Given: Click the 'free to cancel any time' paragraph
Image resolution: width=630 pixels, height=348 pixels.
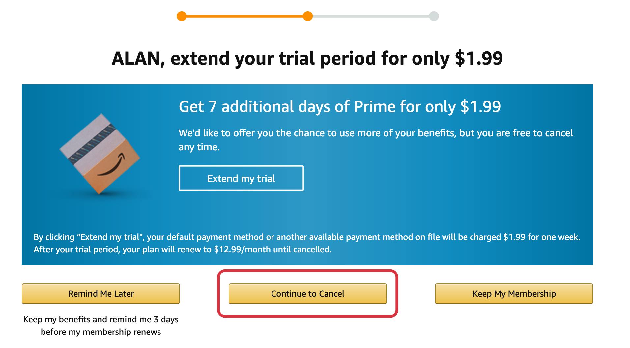Looking at the screenshot, I should tap(376, 140).
